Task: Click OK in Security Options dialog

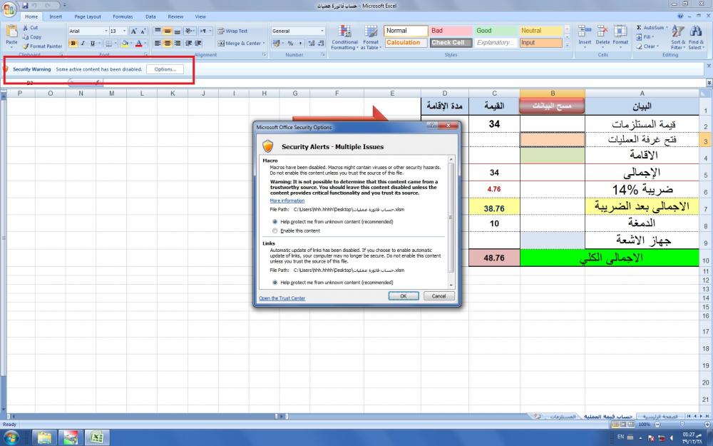Action: tap(404, 296)
